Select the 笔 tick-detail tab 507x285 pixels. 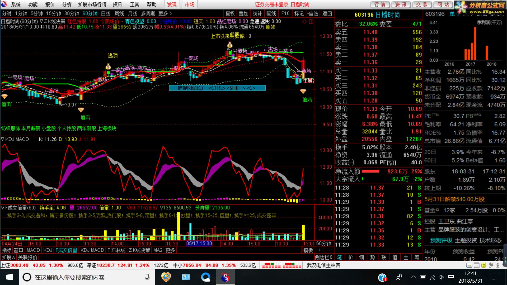click(x=339, y=257)
